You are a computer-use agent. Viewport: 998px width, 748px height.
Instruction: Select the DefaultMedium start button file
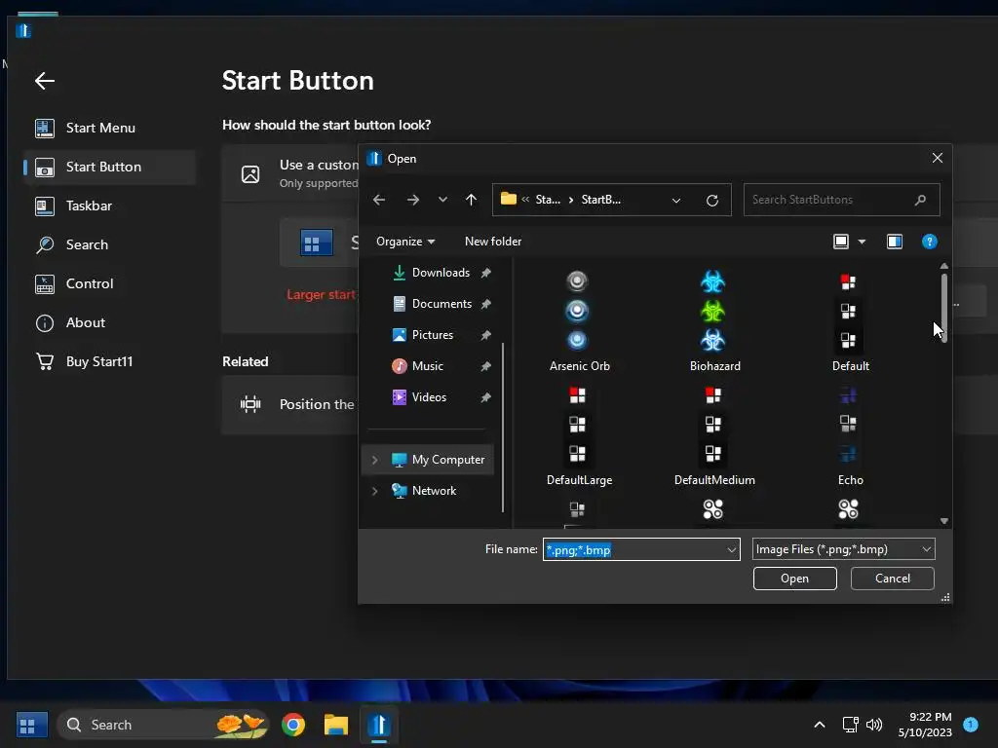pos(714,435)
